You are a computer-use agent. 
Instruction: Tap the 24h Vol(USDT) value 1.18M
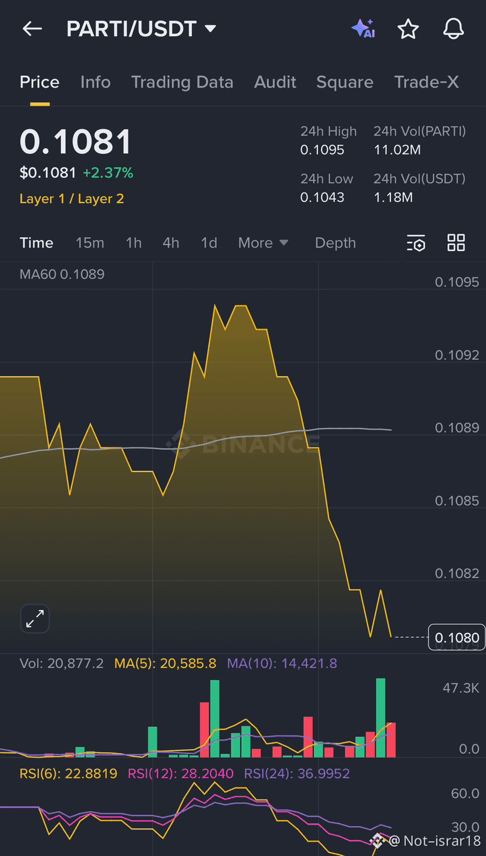[x=393, y=198]
